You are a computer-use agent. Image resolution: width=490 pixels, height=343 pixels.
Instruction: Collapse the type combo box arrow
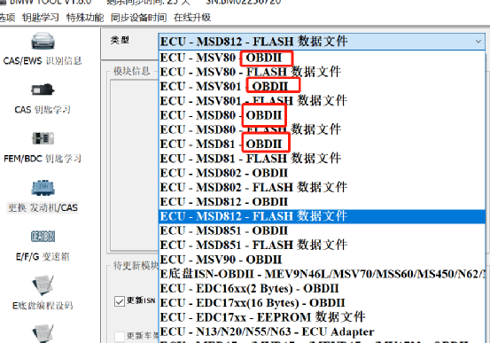tap(478, 42)
